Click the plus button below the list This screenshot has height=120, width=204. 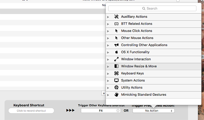point(104,93)
